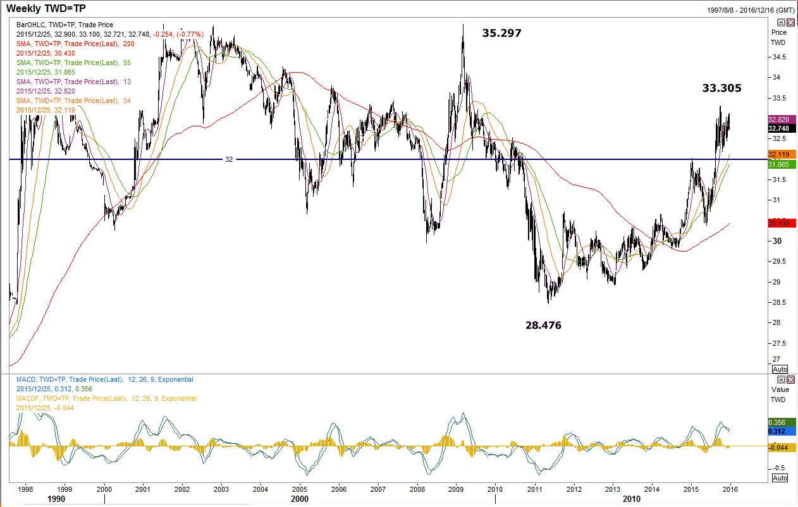Select the SMA 13 legend label
The height and width of the screenshot is (507, 798).
tap(73, 82)
